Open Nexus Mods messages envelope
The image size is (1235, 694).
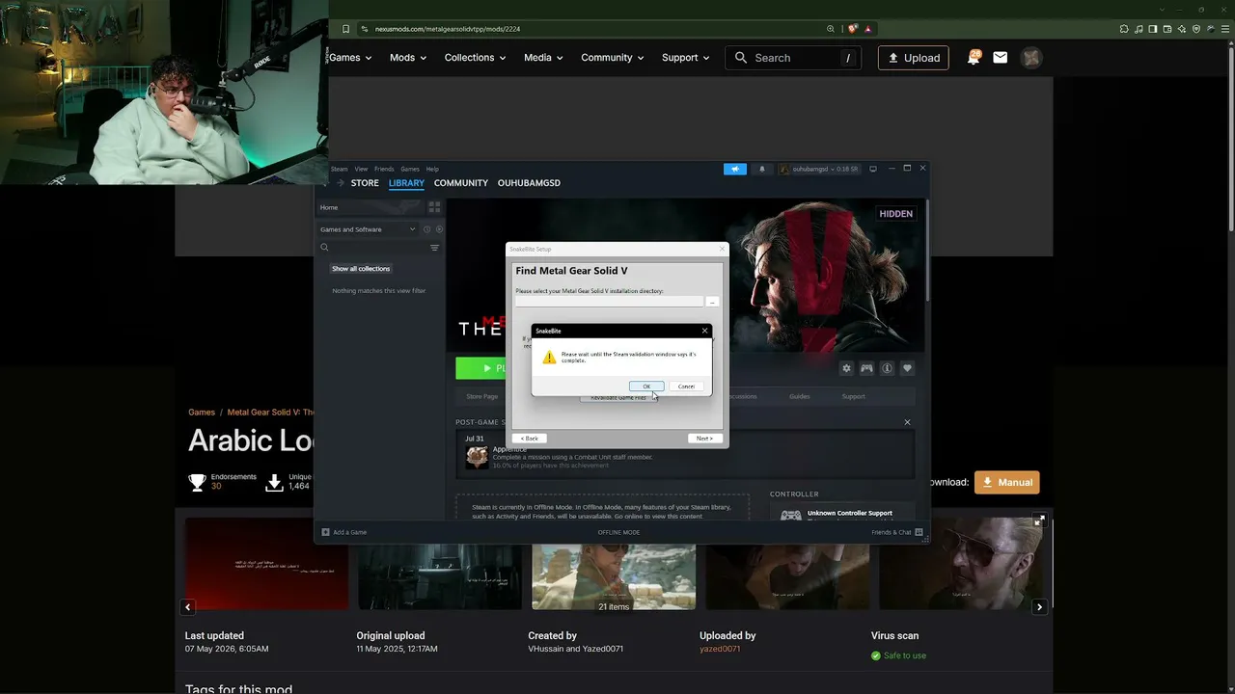(1001, 58)
